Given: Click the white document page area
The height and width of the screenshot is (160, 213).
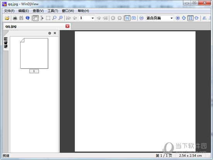Looking at the screenshot, I should [135, 91].
